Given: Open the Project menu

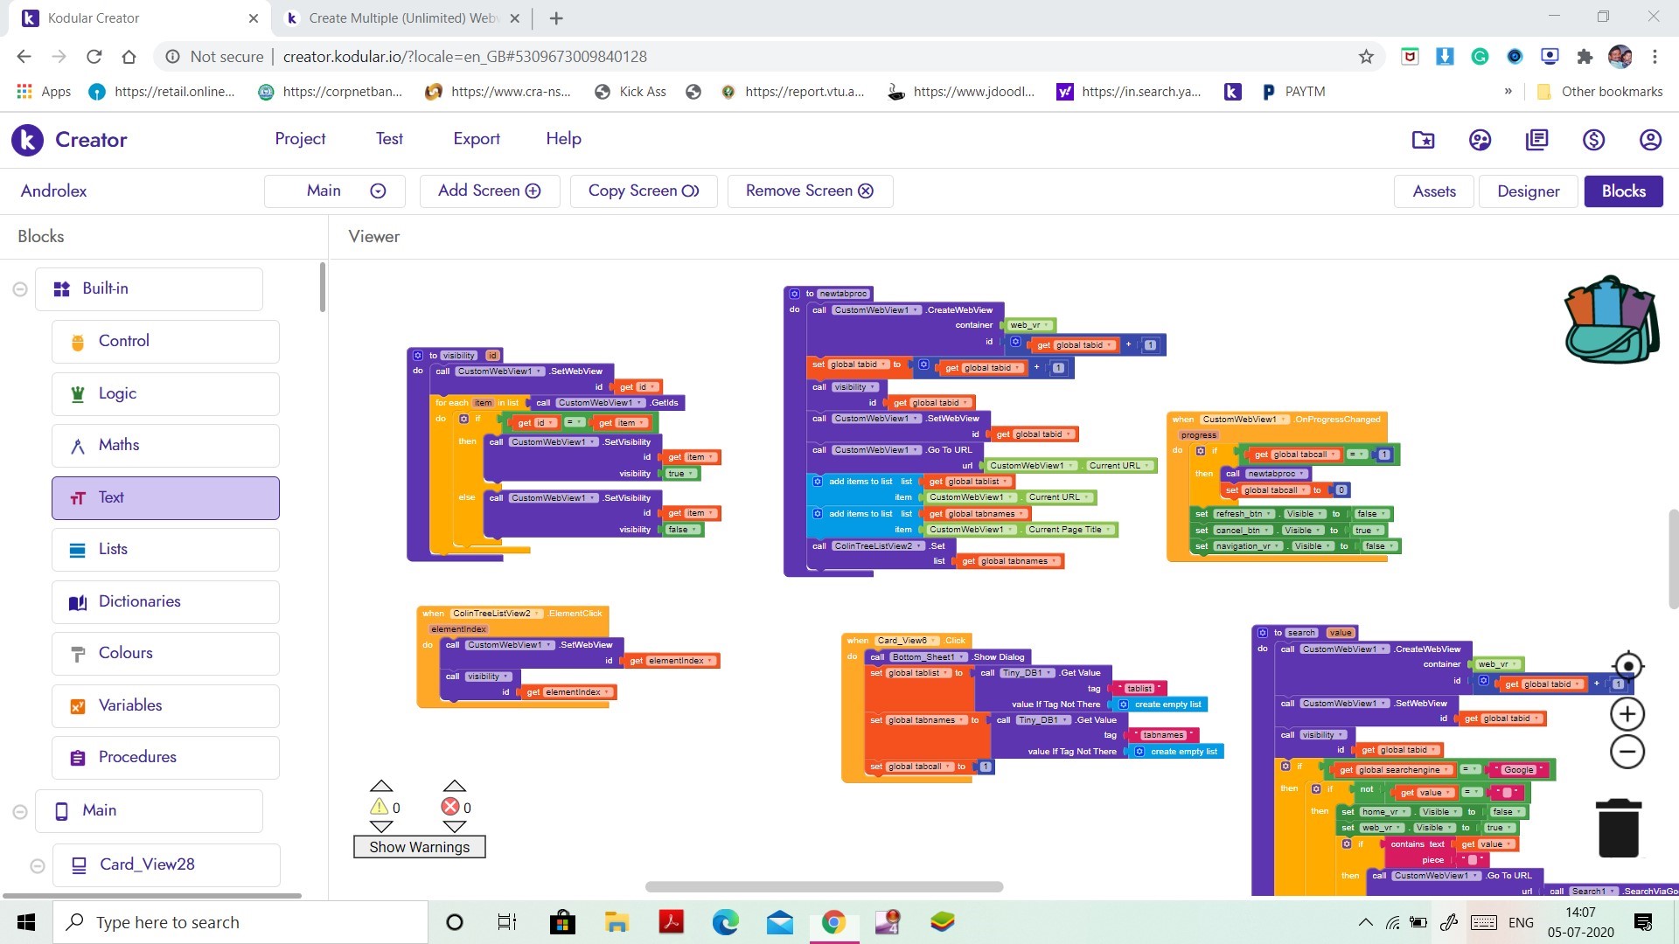Looking at the screenshot, I should point(300,138).
